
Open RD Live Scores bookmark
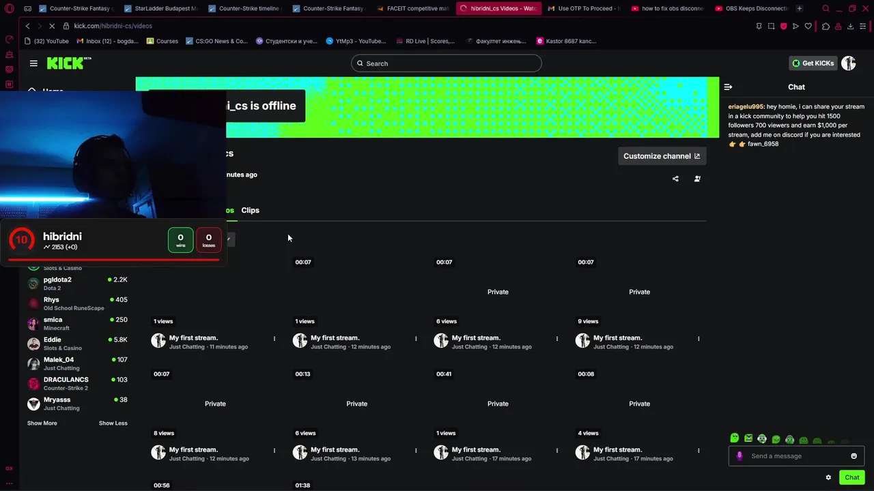(x=425, y=41)
